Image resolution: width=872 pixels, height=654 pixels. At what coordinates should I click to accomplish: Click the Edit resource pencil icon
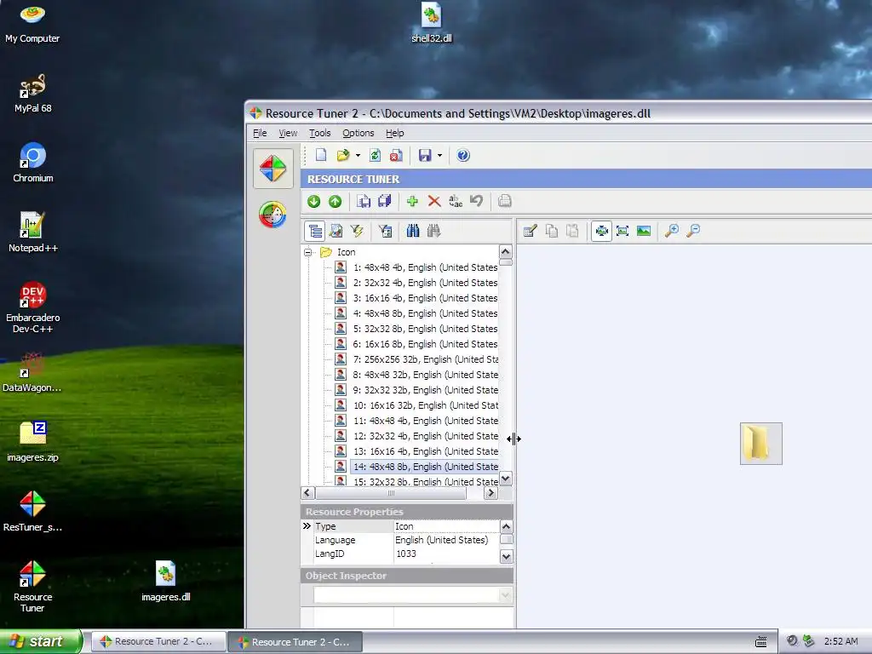coord(530,231)
